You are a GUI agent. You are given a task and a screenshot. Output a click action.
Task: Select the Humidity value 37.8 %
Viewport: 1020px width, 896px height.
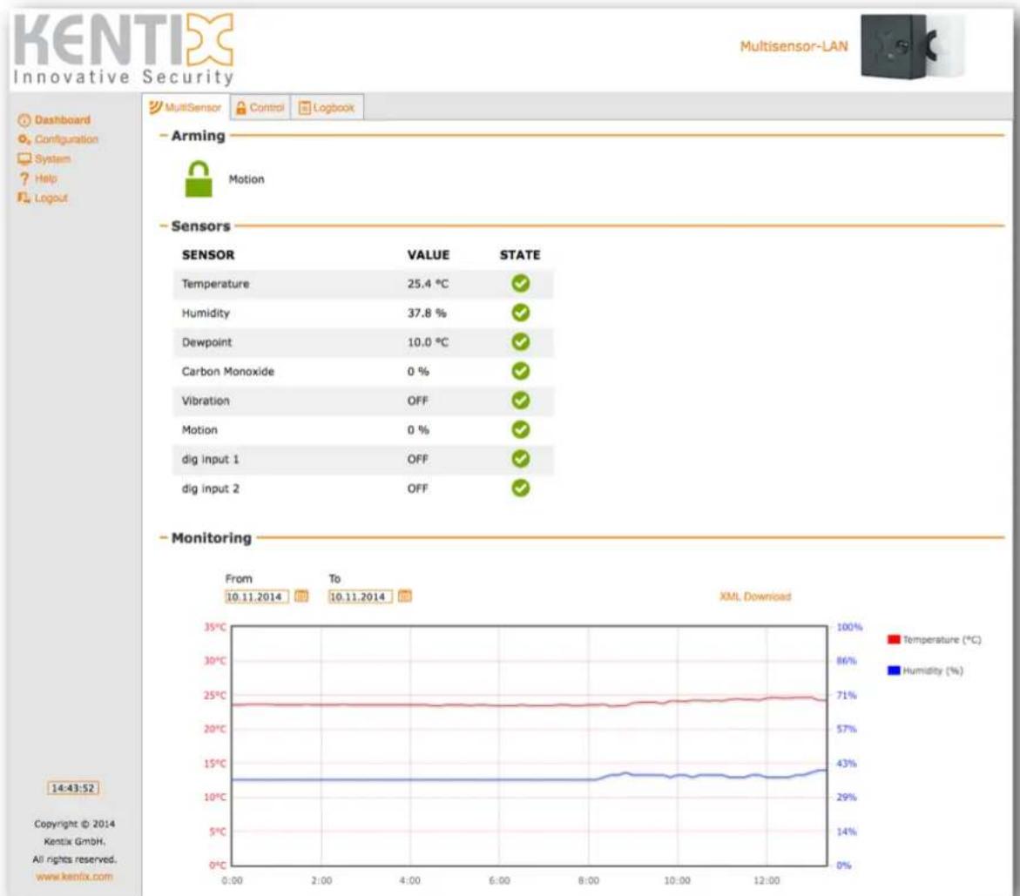[427, 313]
